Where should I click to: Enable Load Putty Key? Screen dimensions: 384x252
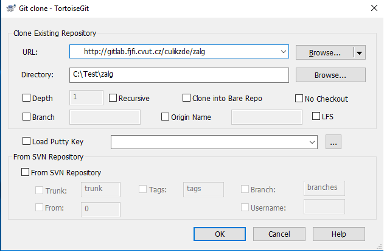point(26,141)
